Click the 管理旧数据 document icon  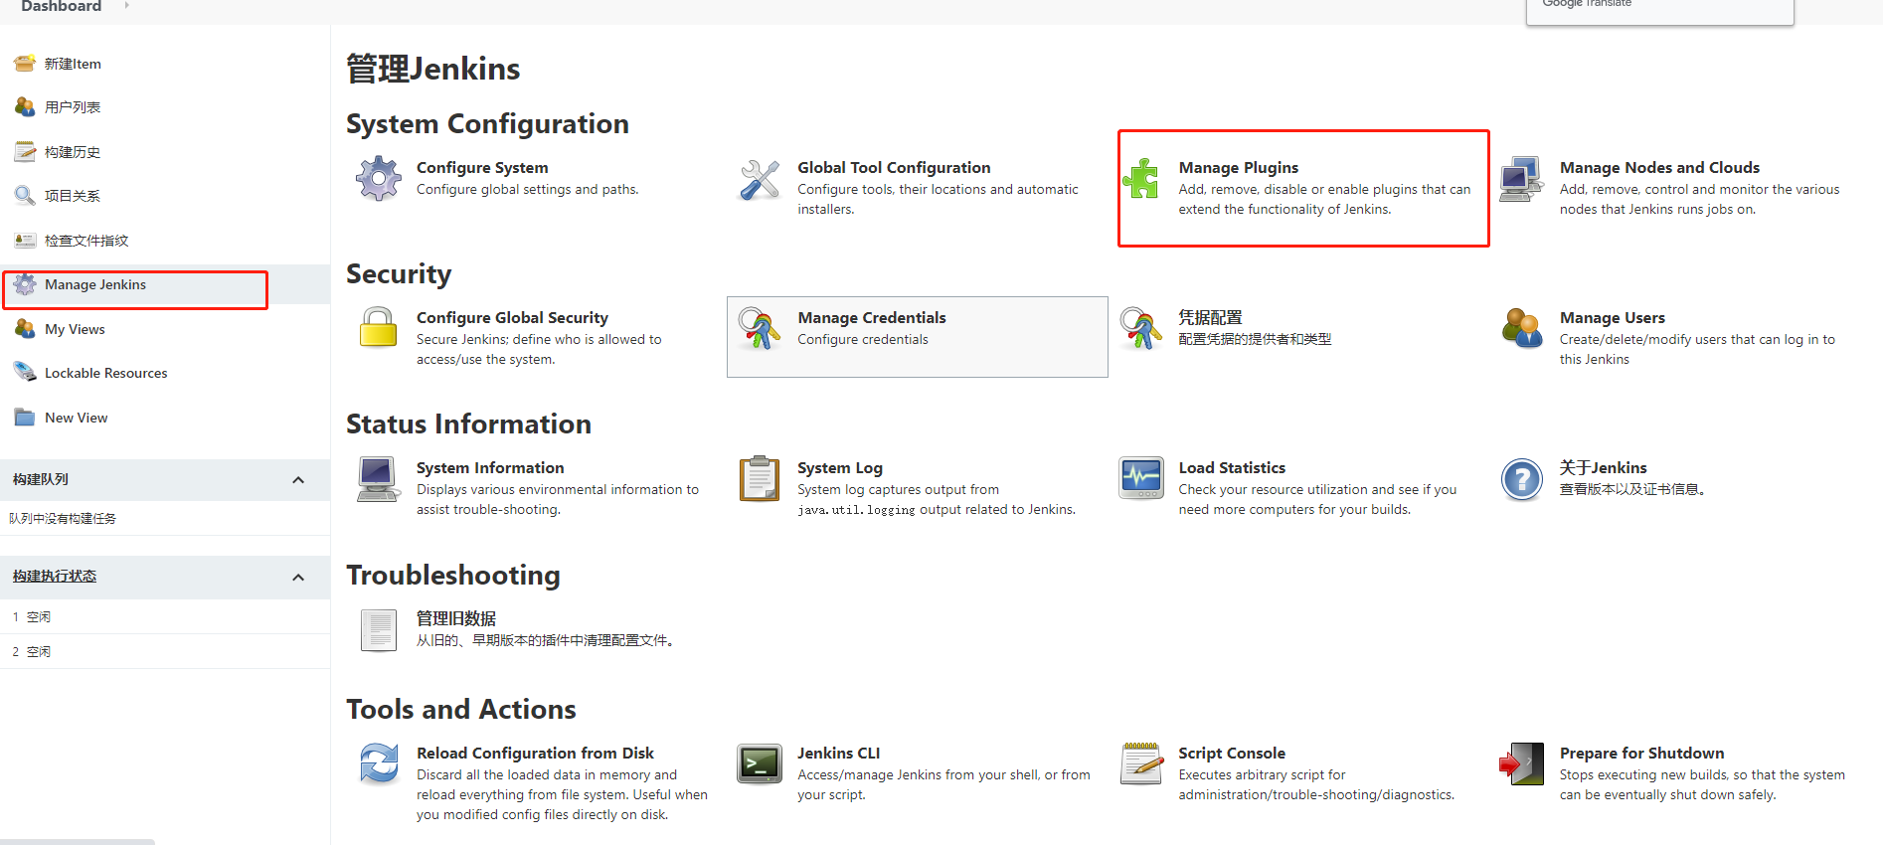click(379, 630)
